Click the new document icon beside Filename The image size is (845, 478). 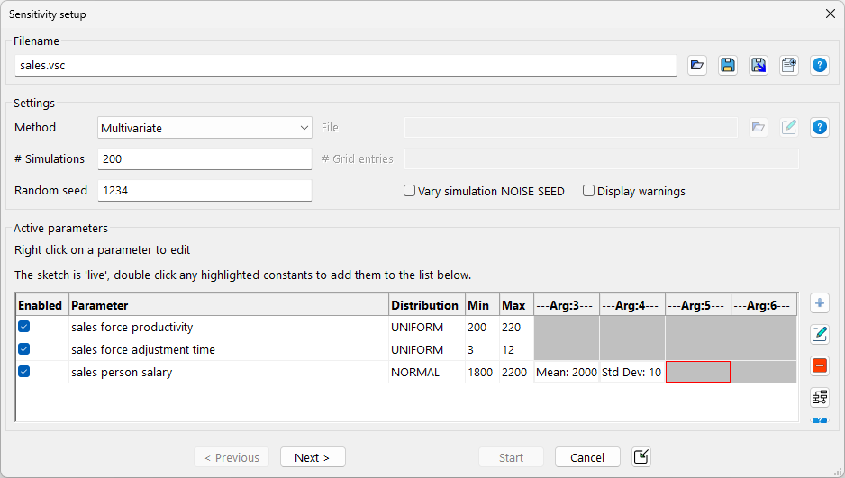(789, 65)
